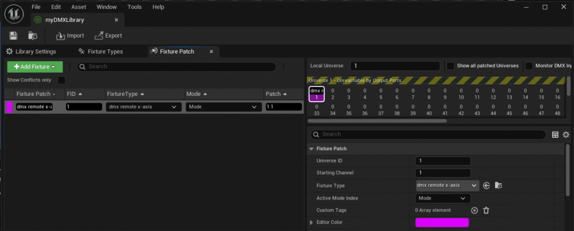Switch to Fixture Types tab
Viewport: 574px width, 231px height.
(101, 52)
